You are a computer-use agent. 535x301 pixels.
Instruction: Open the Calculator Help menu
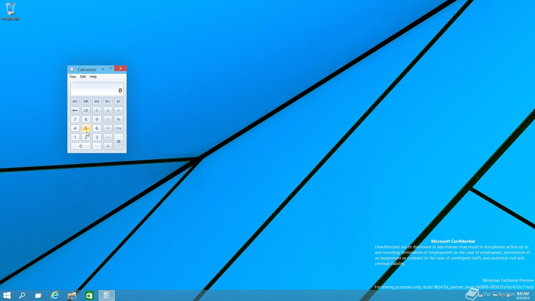[93, 77]
